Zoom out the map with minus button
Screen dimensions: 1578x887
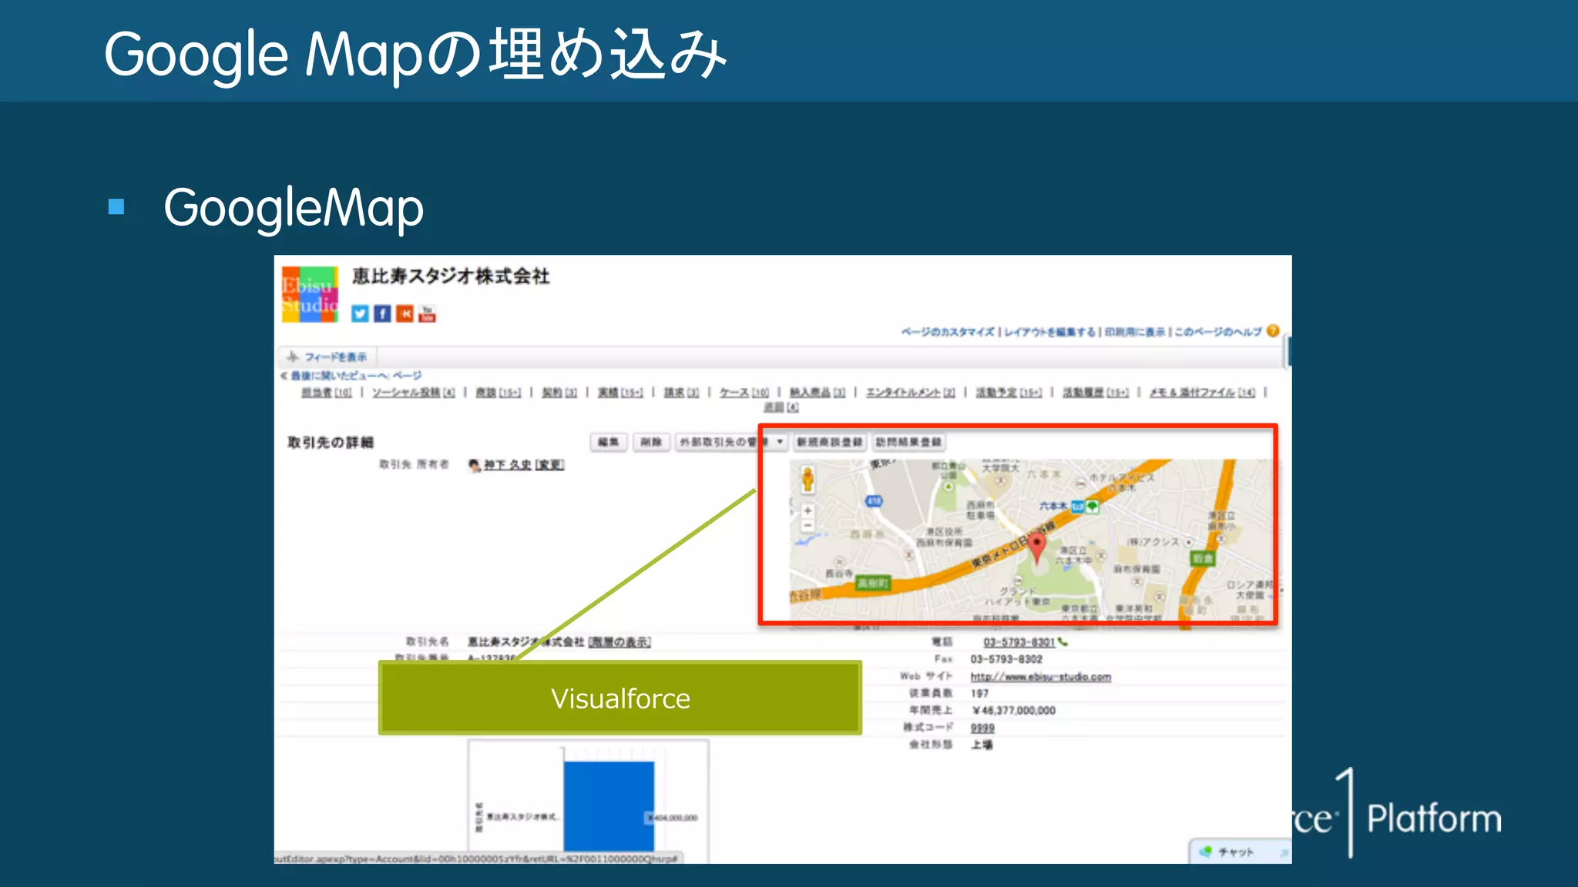pos(807,526)
